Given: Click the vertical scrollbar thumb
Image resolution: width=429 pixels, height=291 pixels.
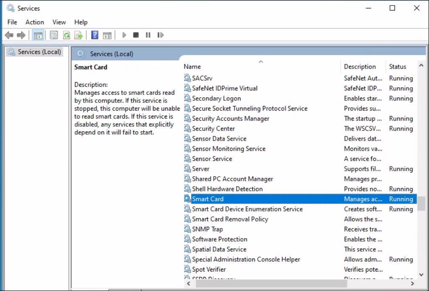Looking at the screenshot, I should (x=421, y=203).
